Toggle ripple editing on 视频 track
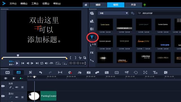The image size is (181, 102). click(x=11, y=87)
